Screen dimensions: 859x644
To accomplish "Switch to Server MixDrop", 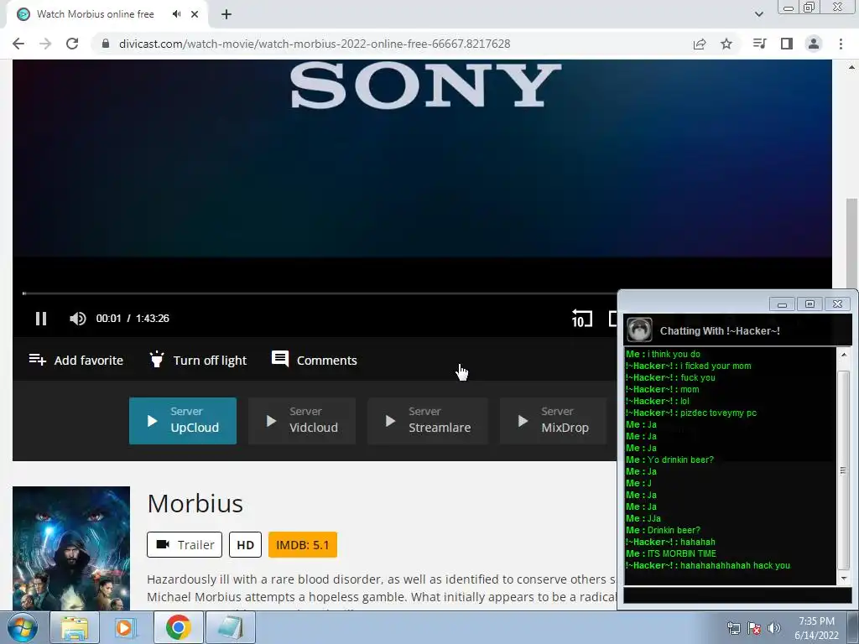I will click(x=554, y=421).
